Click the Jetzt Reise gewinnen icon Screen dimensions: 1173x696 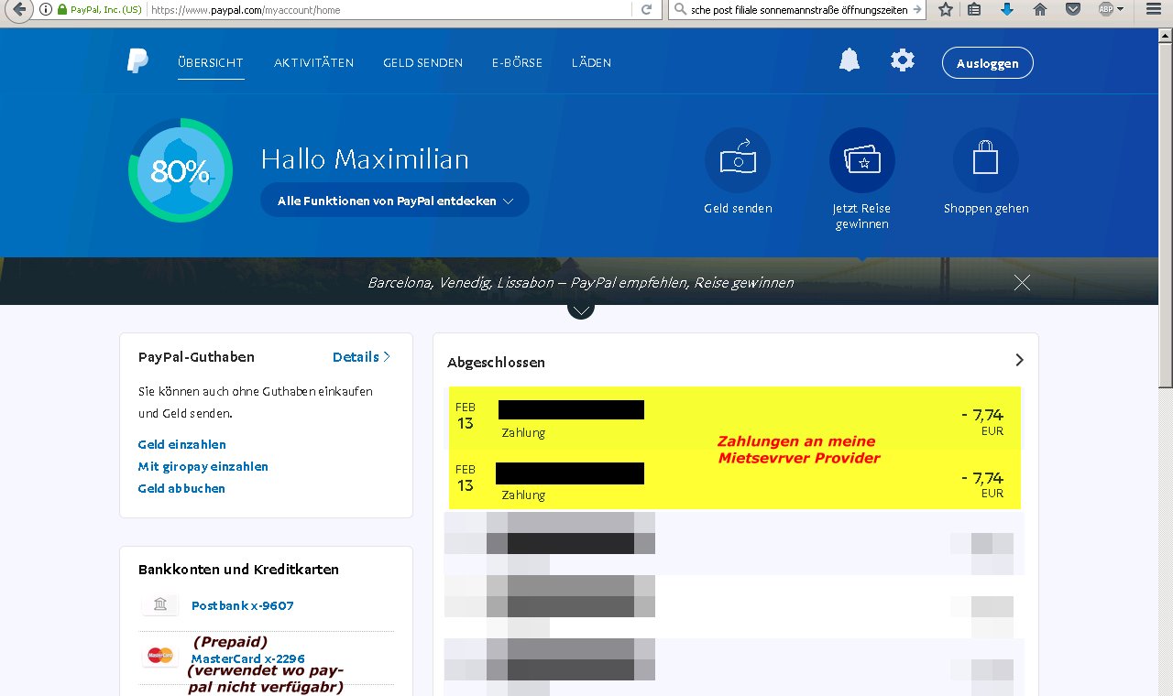(862, 160)
